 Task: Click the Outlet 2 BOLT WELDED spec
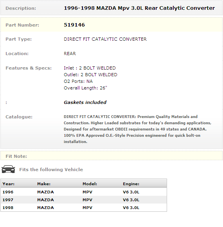pos(90,75)
